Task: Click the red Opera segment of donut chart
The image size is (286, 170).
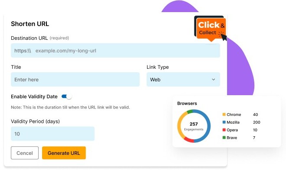Action: coord(189,140)
